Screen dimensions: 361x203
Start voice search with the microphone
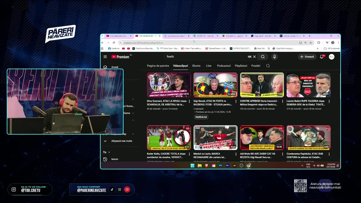[x=274, y=57]
